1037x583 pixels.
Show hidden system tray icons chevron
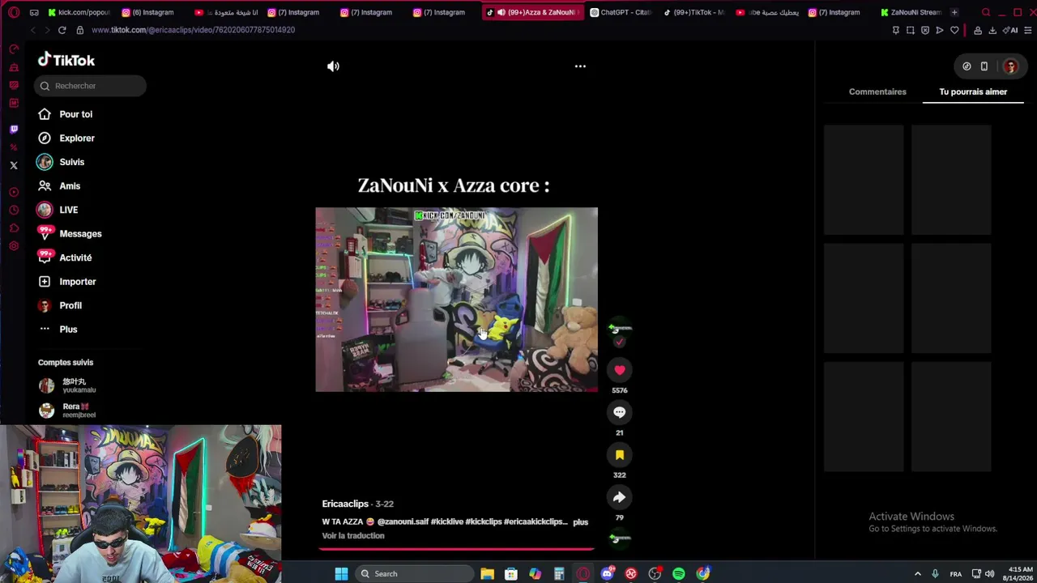point(918,574)
